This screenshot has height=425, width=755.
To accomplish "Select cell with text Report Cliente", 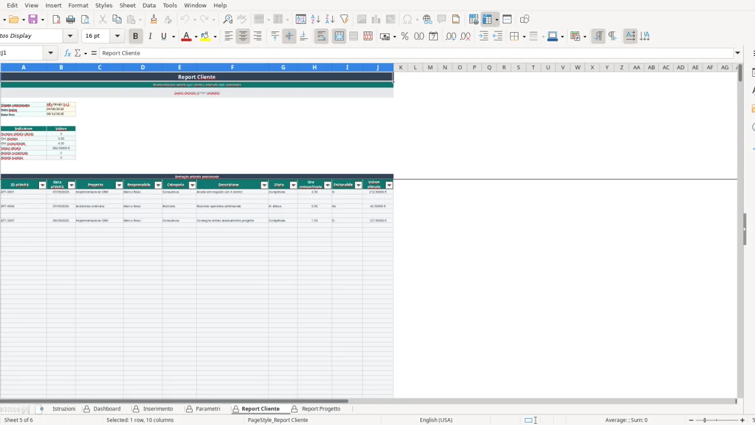I will (197, 77).
